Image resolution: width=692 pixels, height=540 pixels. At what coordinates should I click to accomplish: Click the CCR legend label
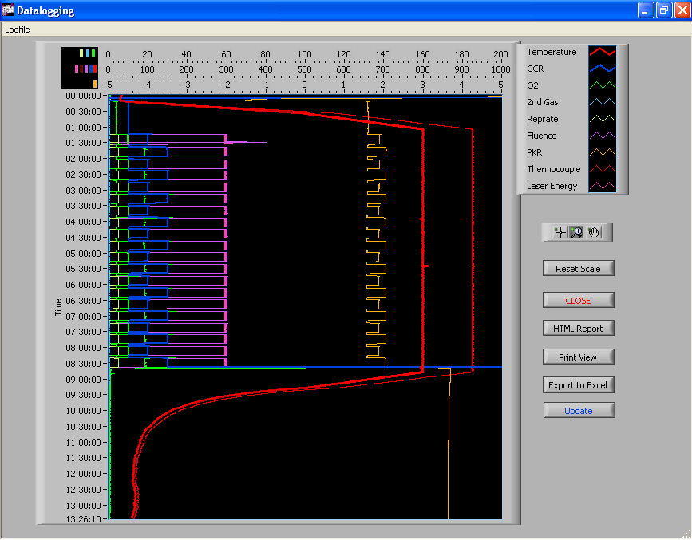click(x=536, y=69)
